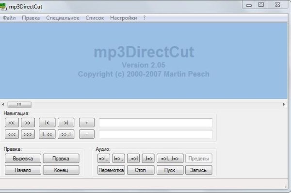Click the + zoom in button
This screenshot has height=193, width=291.
87,123
